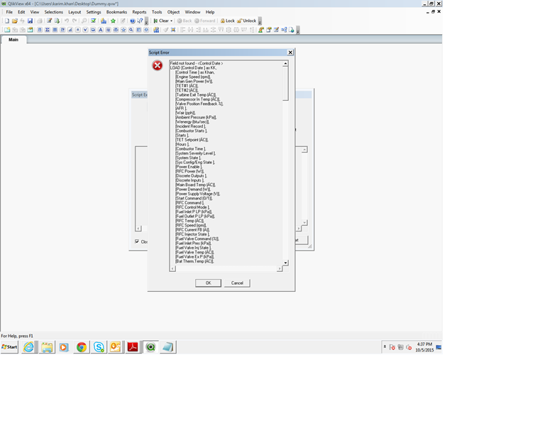Click the Windows Start button

pos(10,347)
